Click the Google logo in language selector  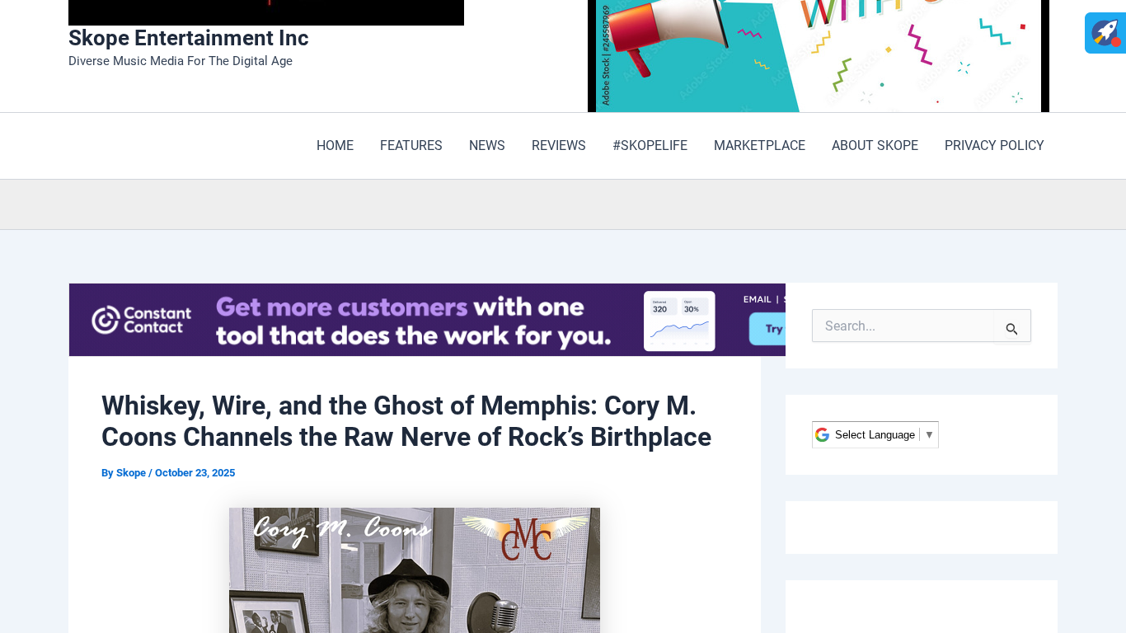[822, 434]
